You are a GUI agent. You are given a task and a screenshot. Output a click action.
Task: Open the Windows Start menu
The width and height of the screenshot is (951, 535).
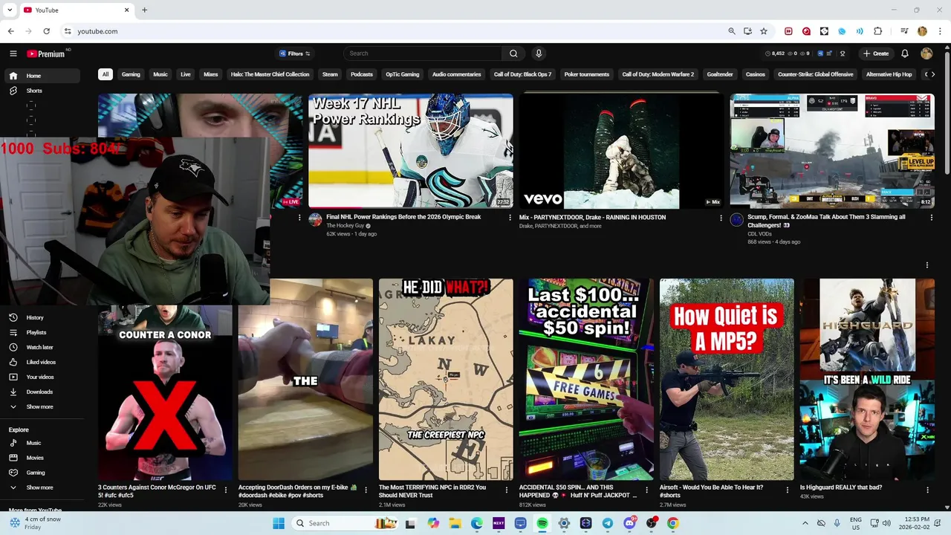pos(279,523)
